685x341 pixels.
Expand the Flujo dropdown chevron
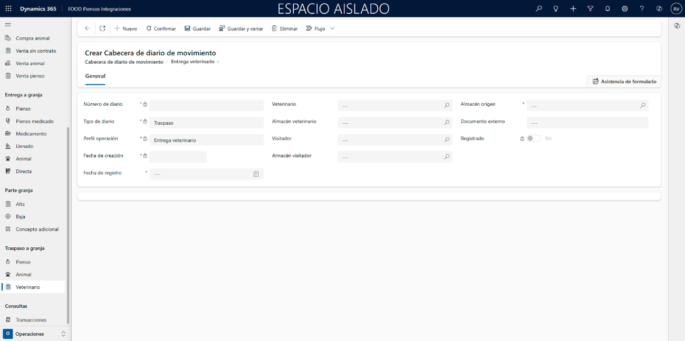click(332, 28)
